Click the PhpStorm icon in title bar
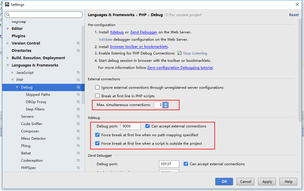Viewport: 304px width, 191px height. click(7, 4)
